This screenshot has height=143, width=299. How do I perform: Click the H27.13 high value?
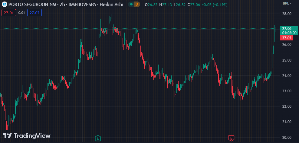pos(166,5)
